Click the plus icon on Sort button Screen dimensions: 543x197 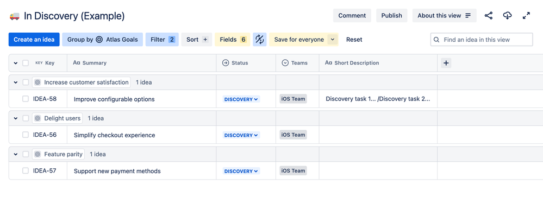[205, 40]
